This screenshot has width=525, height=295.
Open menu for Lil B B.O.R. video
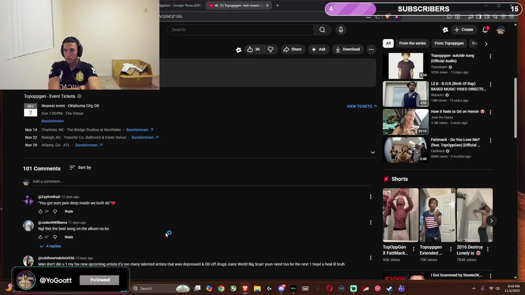(x=490, y=84)
